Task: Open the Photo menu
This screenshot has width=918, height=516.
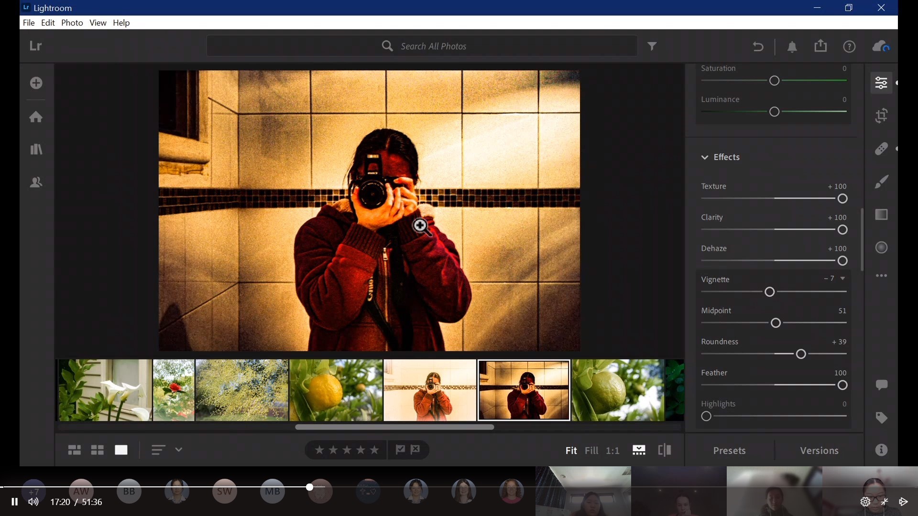Action: click(72, 23)
